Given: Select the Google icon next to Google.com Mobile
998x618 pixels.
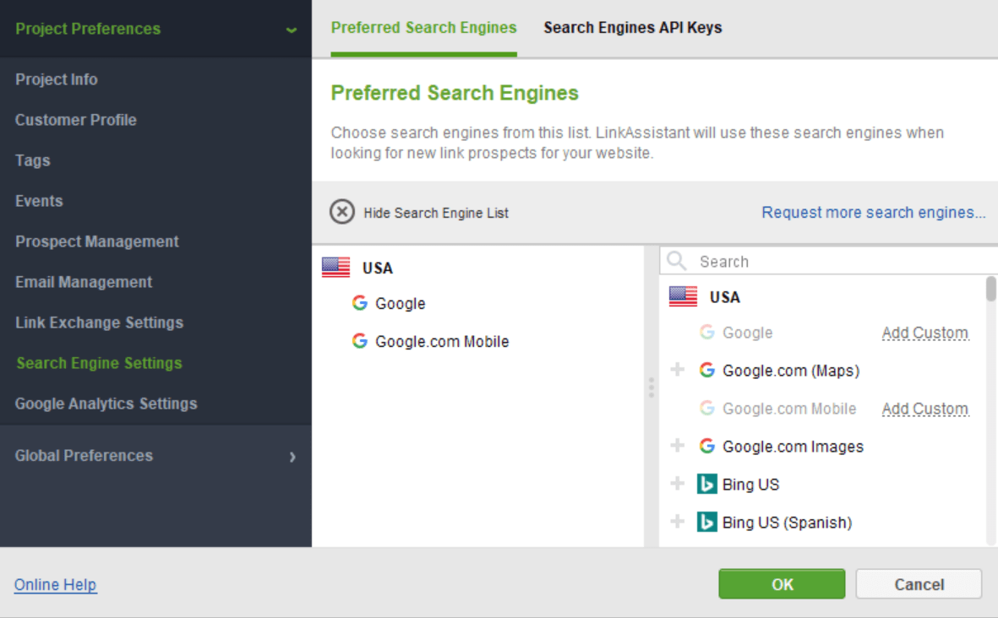Looking at the screenshot, I should click(x=358, y=341).
